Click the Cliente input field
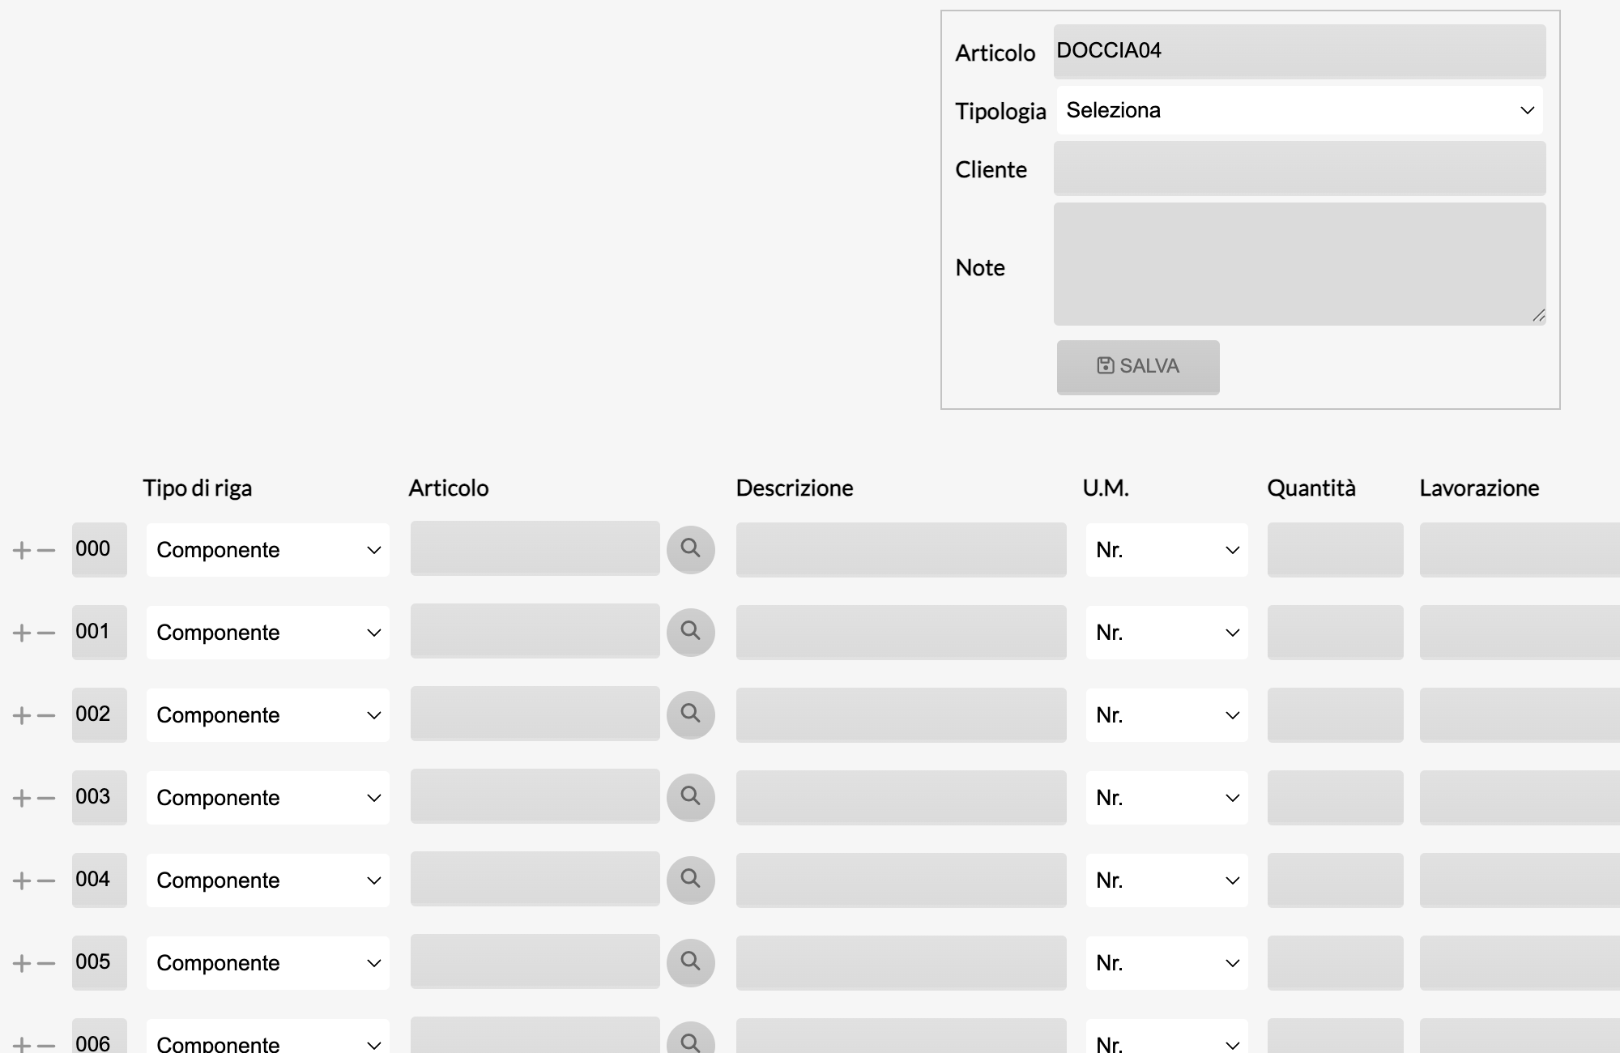The width and height of the screenshot is (1620, 1053). 1299,168
